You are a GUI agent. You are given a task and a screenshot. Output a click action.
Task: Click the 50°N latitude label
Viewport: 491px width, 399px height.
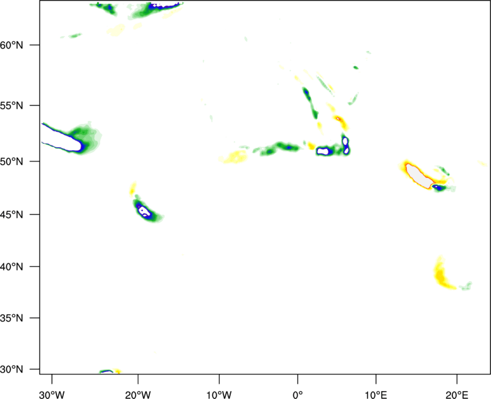pyautogui.click(x=12, y=161)
